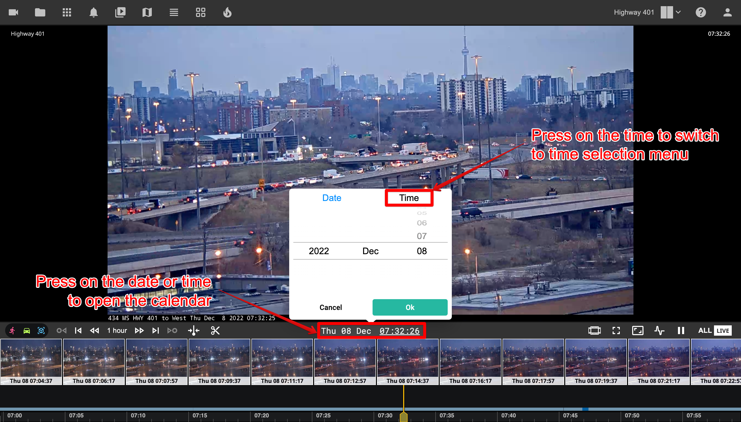741x422 pixels.
Task: Open the help question mark
Action: [700, 12]
